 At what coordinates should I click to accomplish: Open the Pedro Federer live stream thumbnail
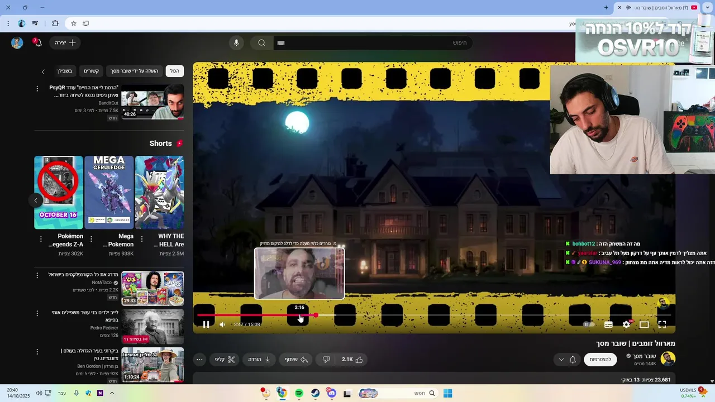pyautogui.click(x=152, y=327)
